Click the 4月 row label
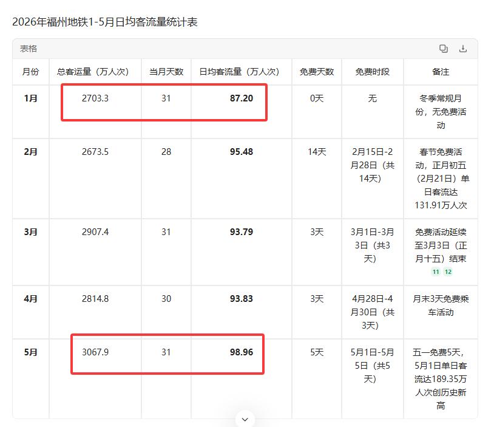The width and height of the screenshot is (494, 427). tap(30, 299)
